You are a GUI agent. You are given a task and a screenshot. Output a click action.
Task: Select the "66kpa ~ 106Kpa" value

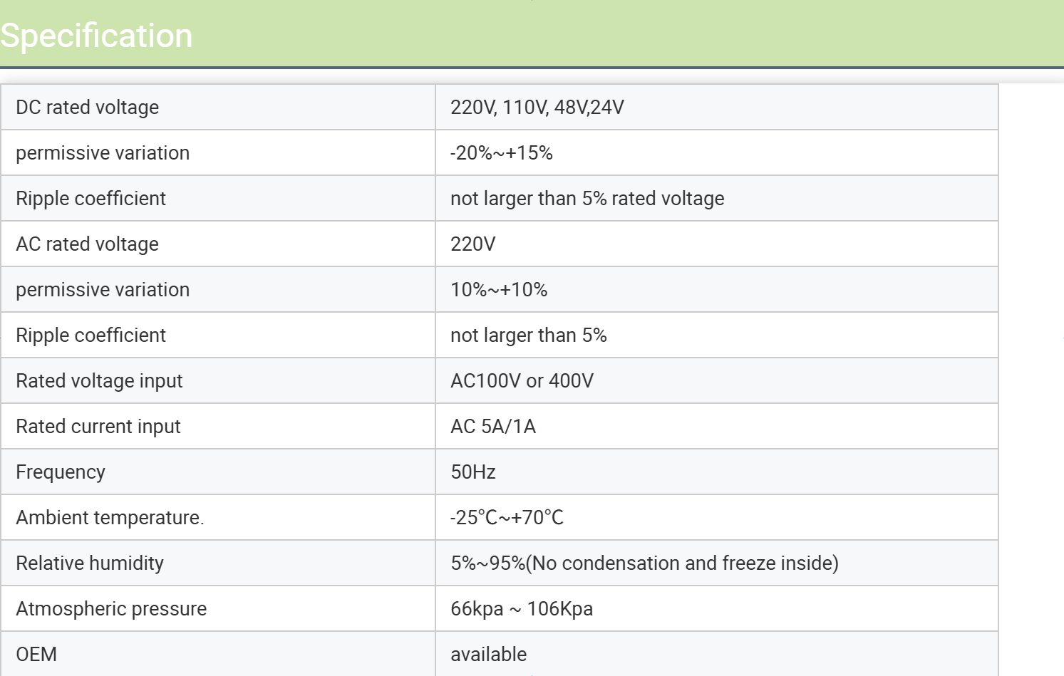point(522,609)
